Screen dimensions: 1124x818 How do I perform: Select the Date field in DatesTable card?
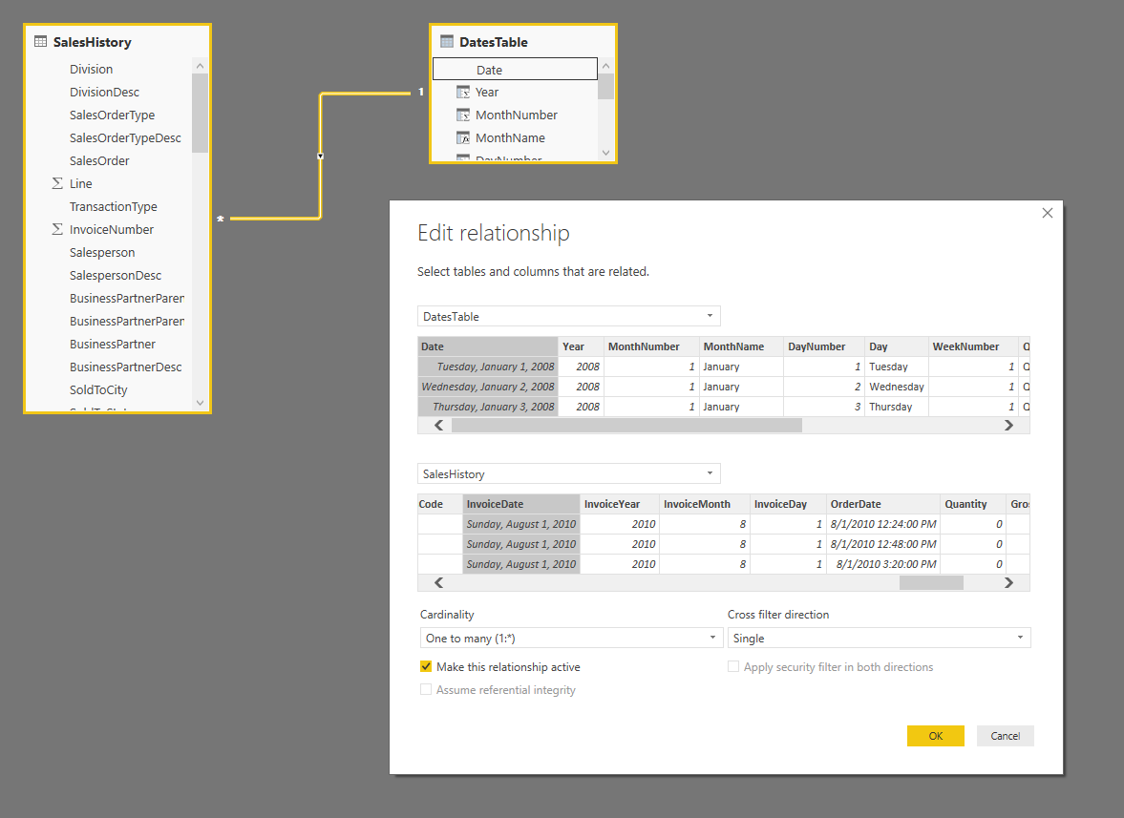[515, 69]
